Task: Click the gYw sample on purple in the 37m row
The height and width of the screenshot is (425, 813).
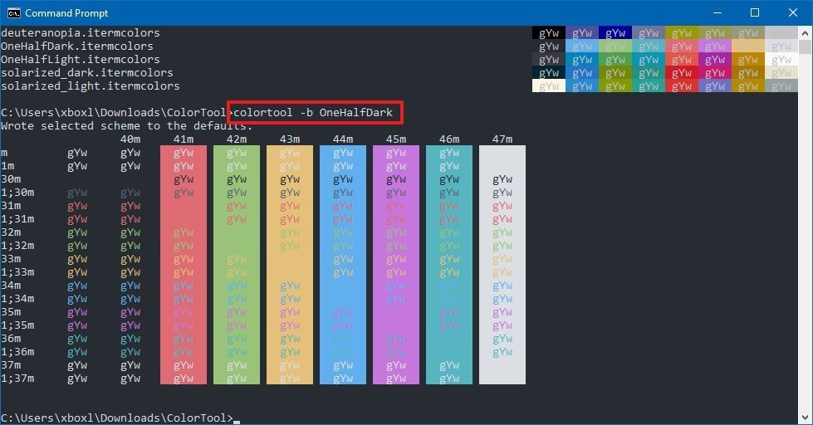Action: coord(396,365)
